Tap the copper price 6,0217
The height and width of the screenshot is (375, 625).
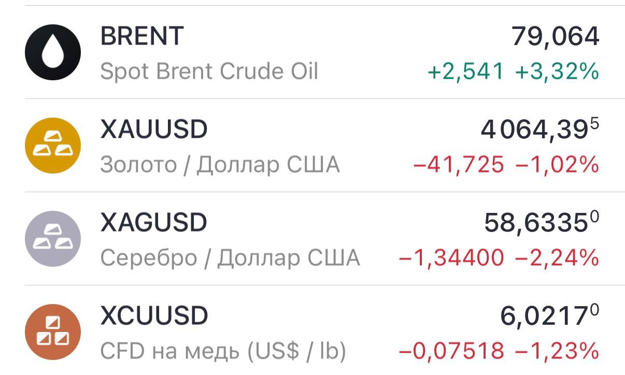click(x=550, y=316)
